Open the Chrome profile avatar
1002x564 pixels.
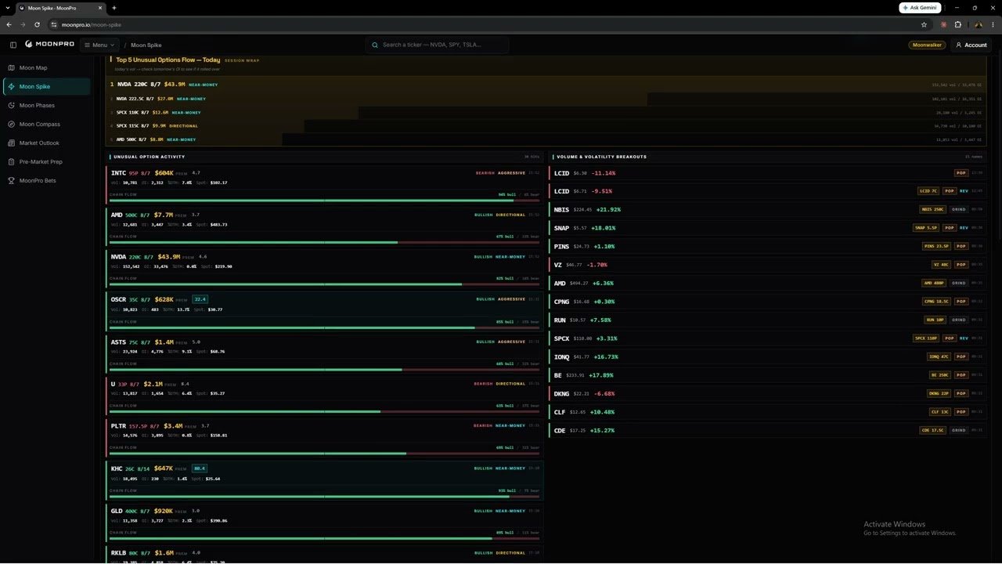point(979,24)
